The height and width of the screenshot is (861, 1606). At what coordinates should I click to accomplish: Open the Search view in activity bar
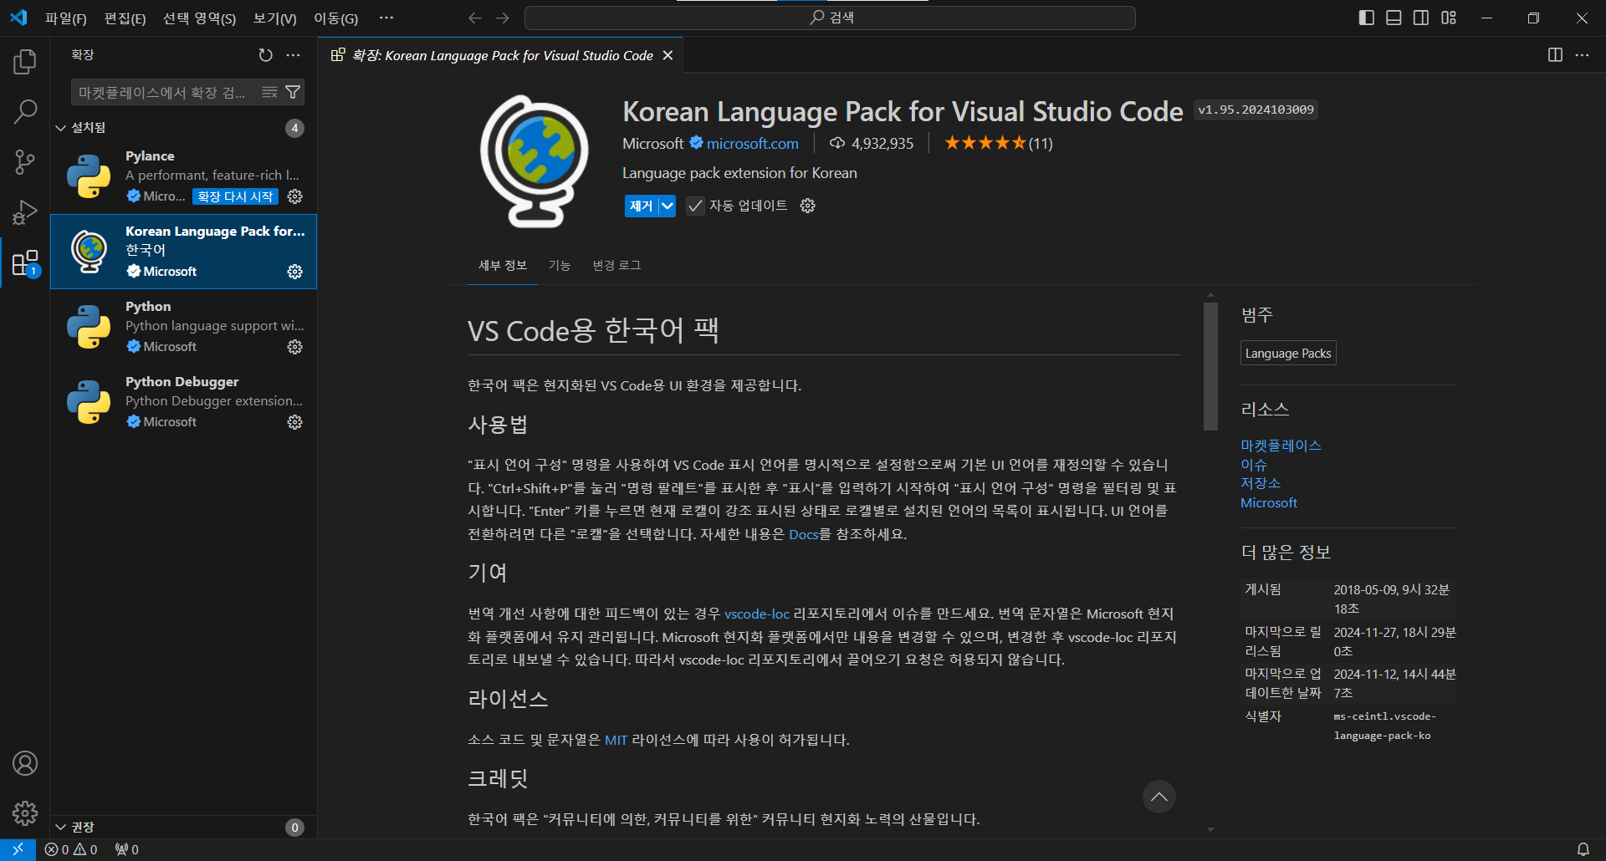(25, 112)
